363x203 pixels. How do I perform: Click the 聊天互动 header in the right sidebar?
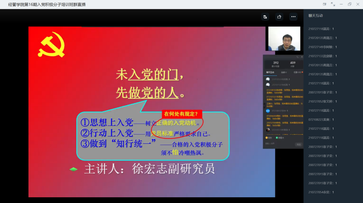coord(316,16)
